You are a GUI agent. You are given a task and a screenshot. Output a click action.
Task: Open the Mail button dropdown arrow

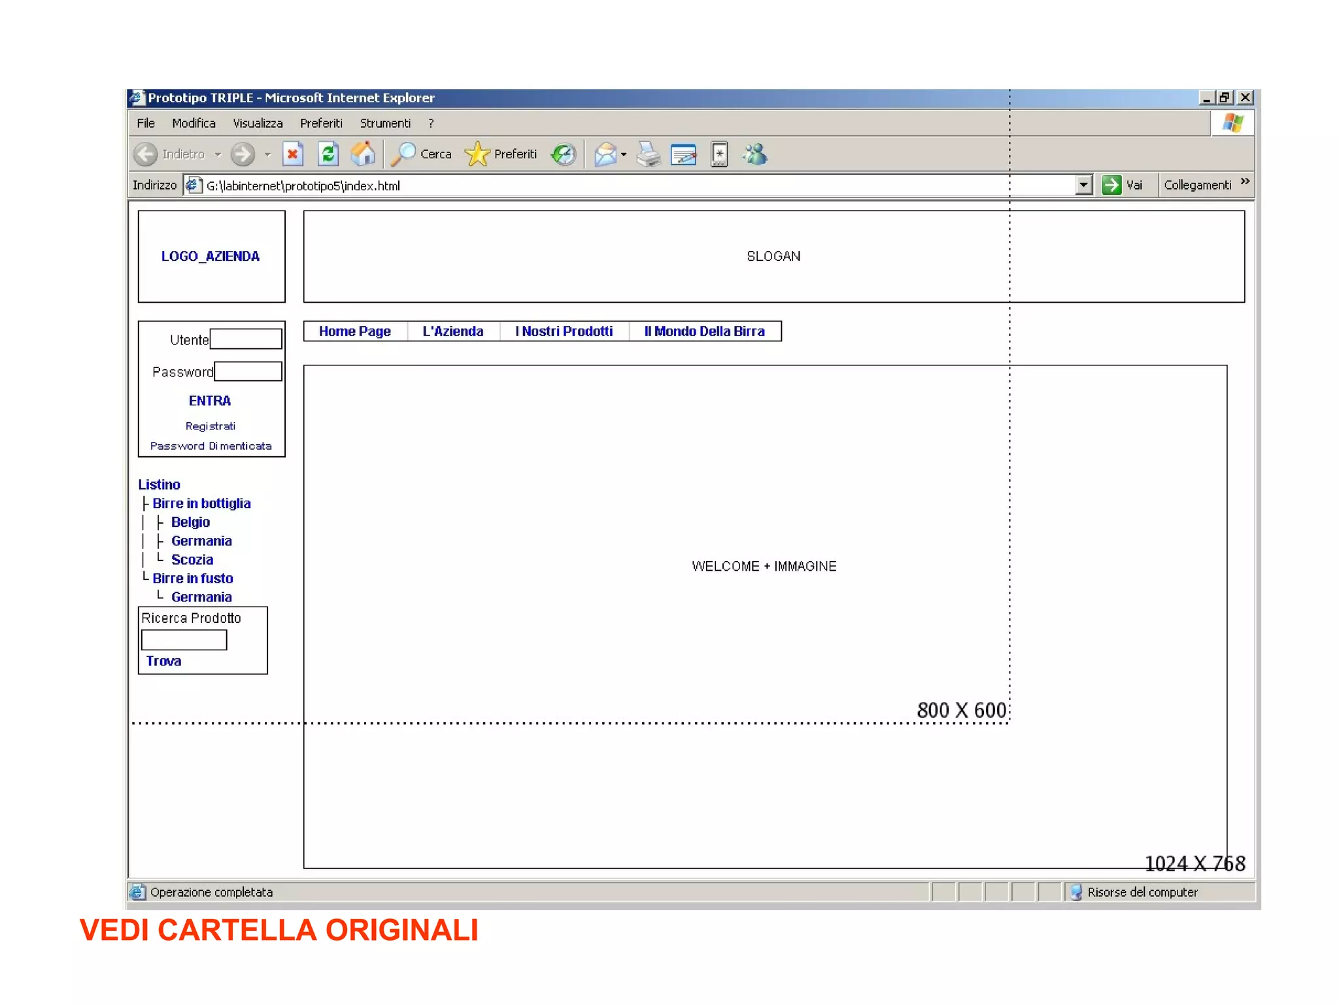point(624,155)
